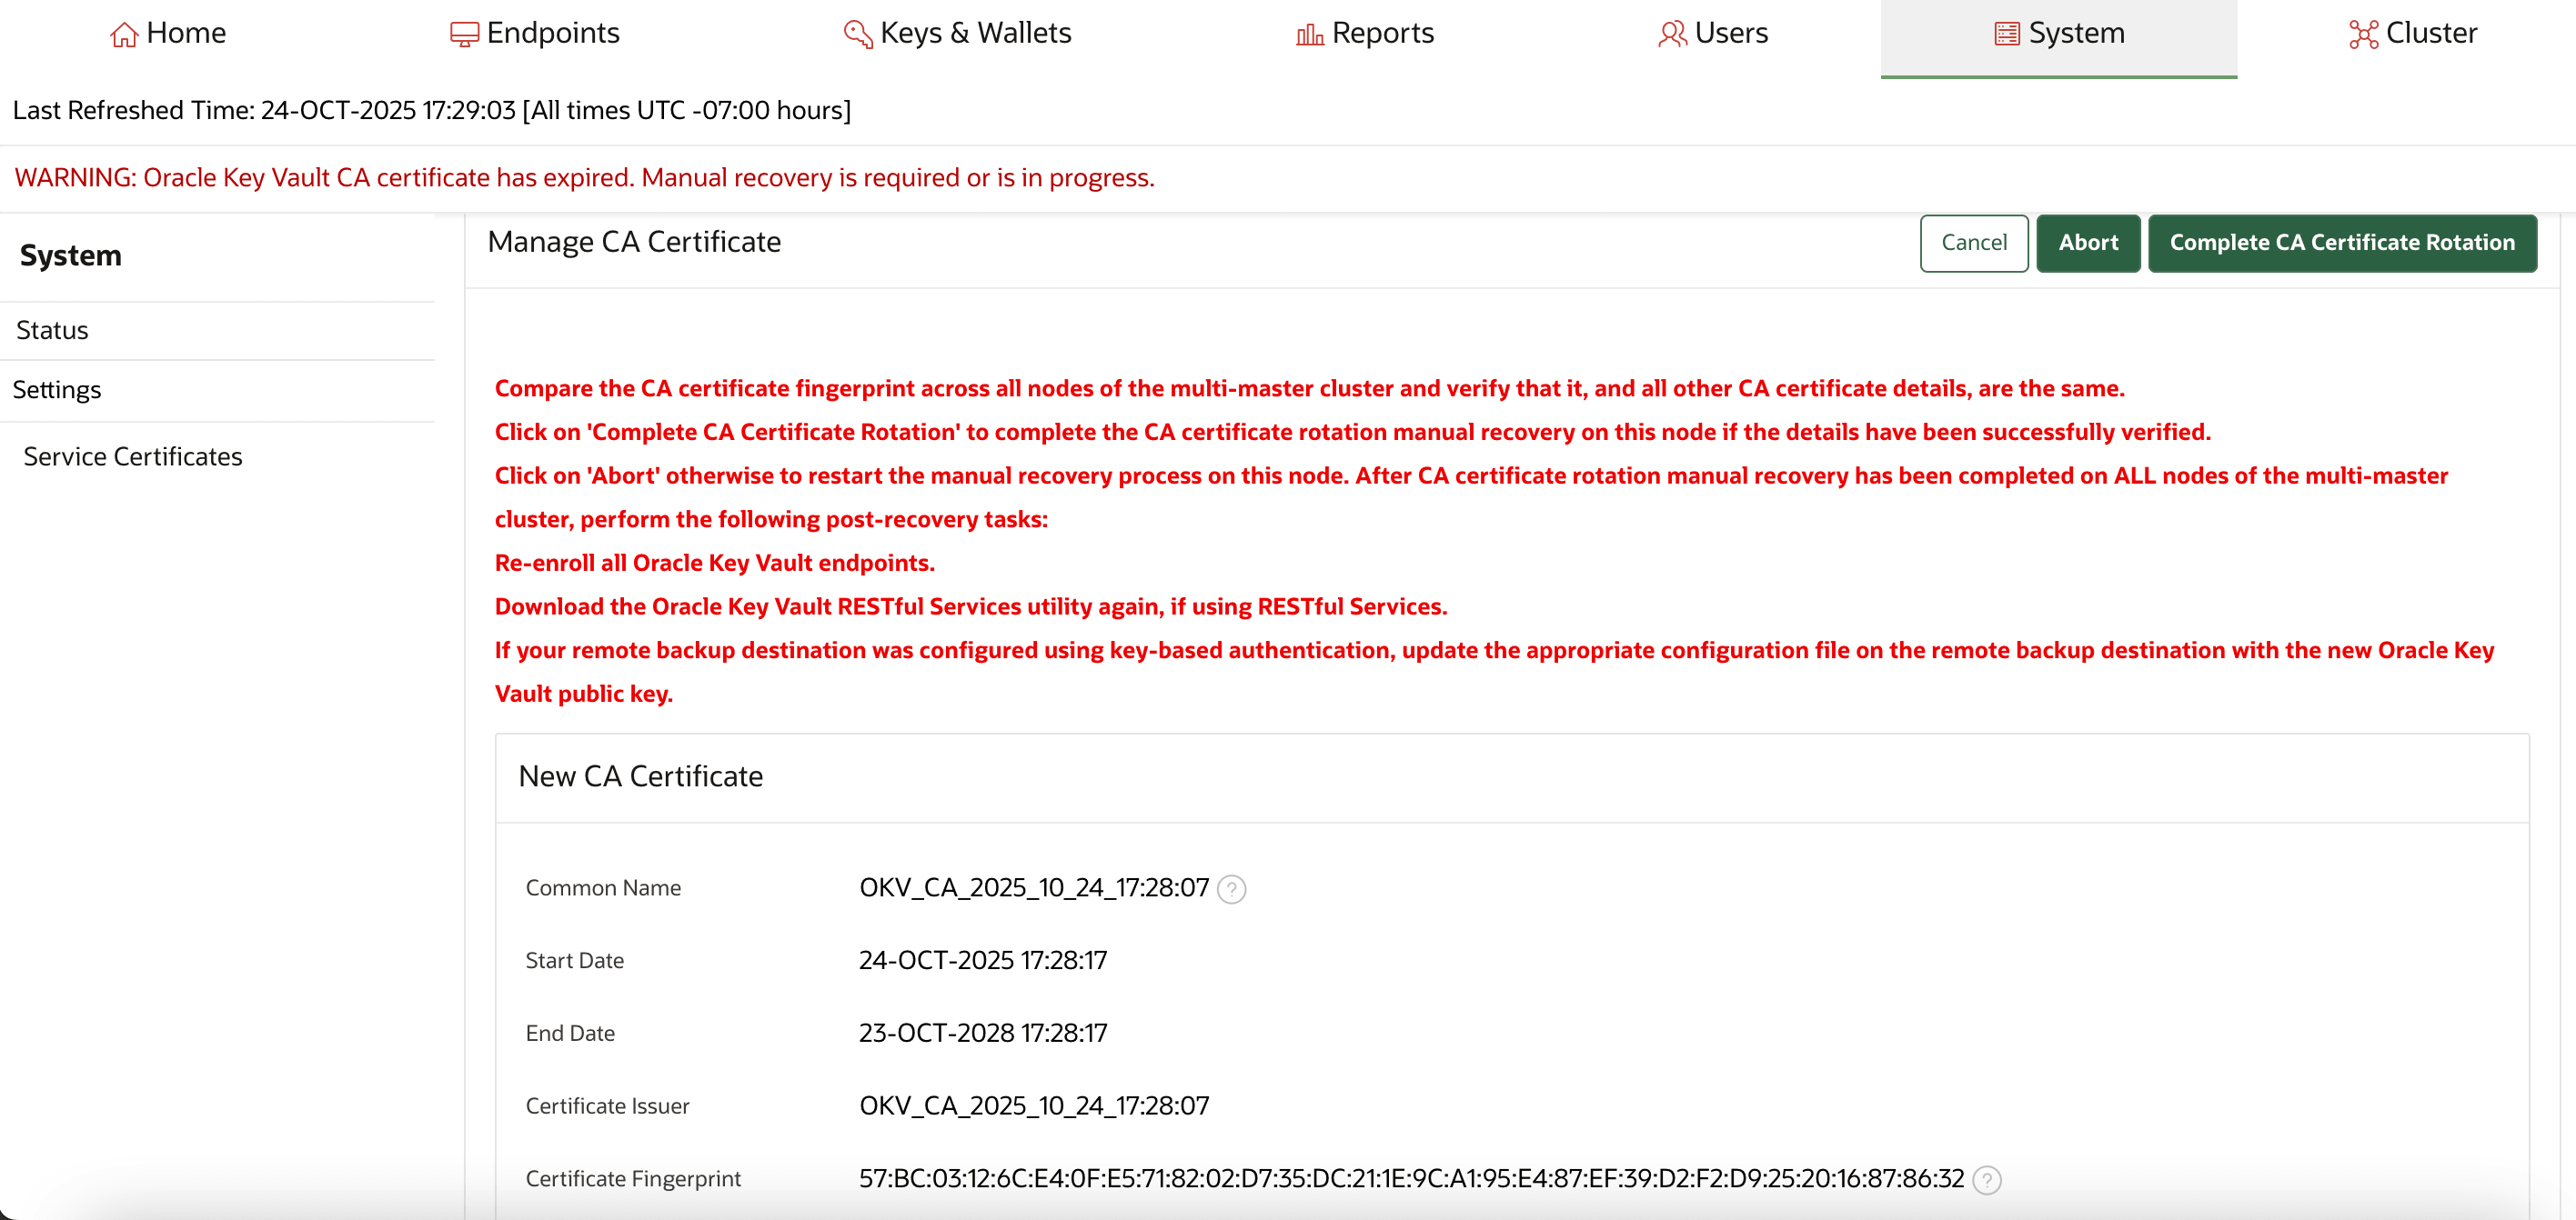This screenshot has width=2576, height=1220.
Task: Open the Service Certificates page
Action: [x=133, y=455]
